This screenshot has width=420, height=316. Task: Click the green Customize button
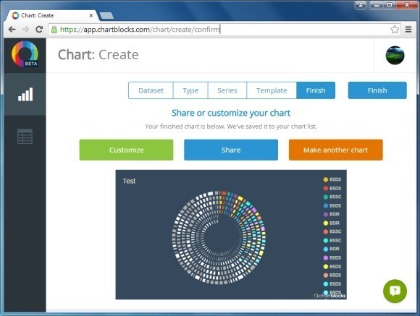tap(126, 150)
